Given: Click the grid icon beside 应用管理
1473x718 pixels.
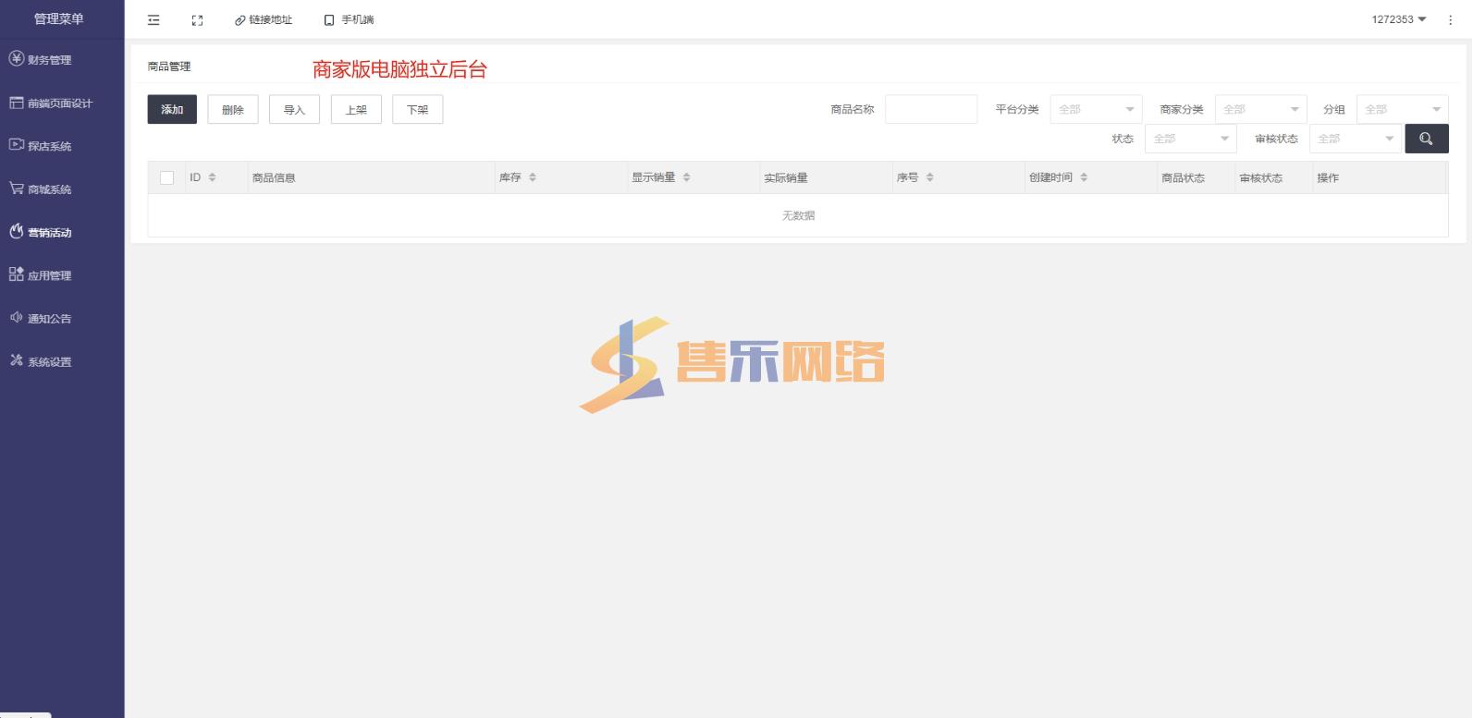Looking at the screenshot, I should click(17, 274).
